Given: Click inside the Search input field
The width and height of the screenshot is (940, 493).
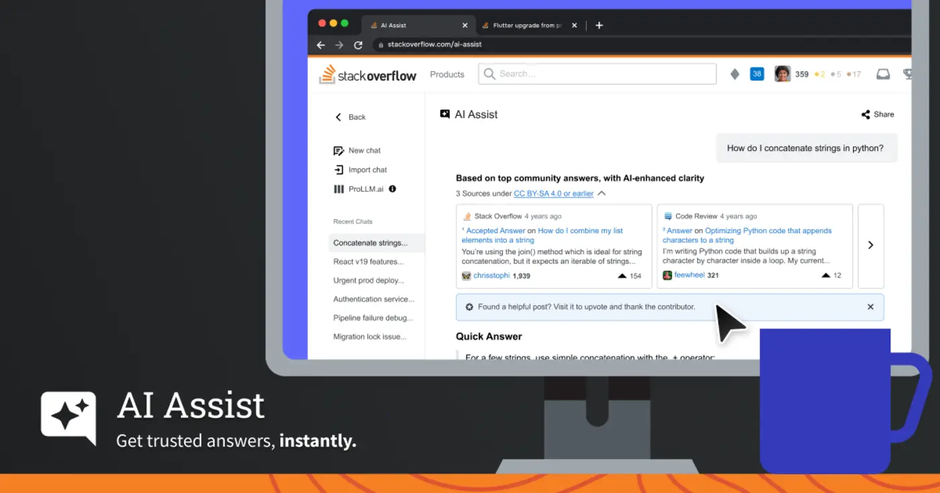Looking at the screenshot, I should pyautogui.click(x=596, y=74).
